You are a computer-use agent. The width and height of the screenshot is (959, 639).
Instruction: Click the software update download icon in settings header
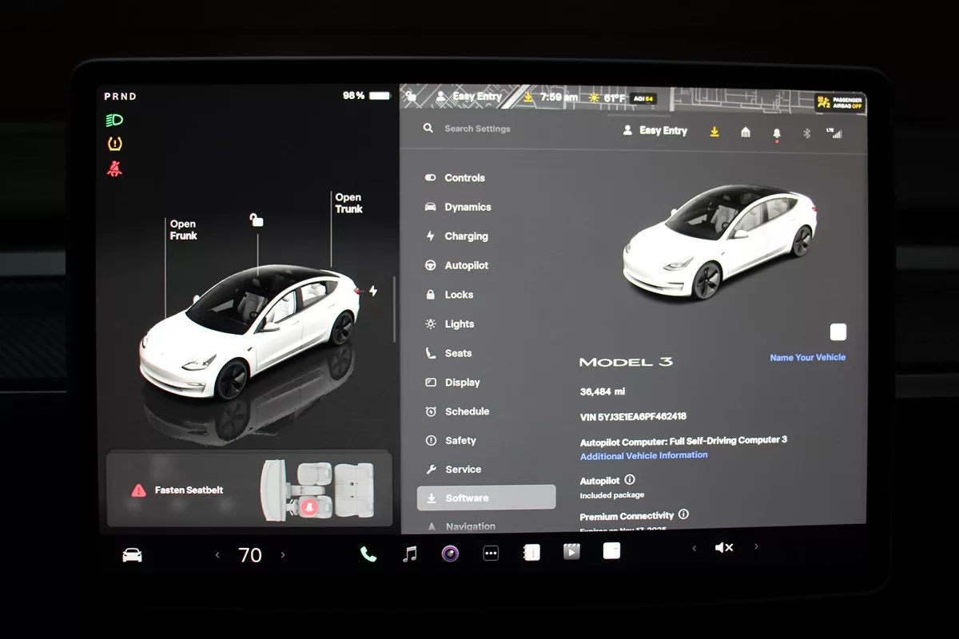pos(714,131)
